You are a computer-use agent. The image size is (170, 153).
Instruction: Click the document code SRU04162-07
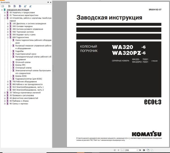click(x=155, y=10)
